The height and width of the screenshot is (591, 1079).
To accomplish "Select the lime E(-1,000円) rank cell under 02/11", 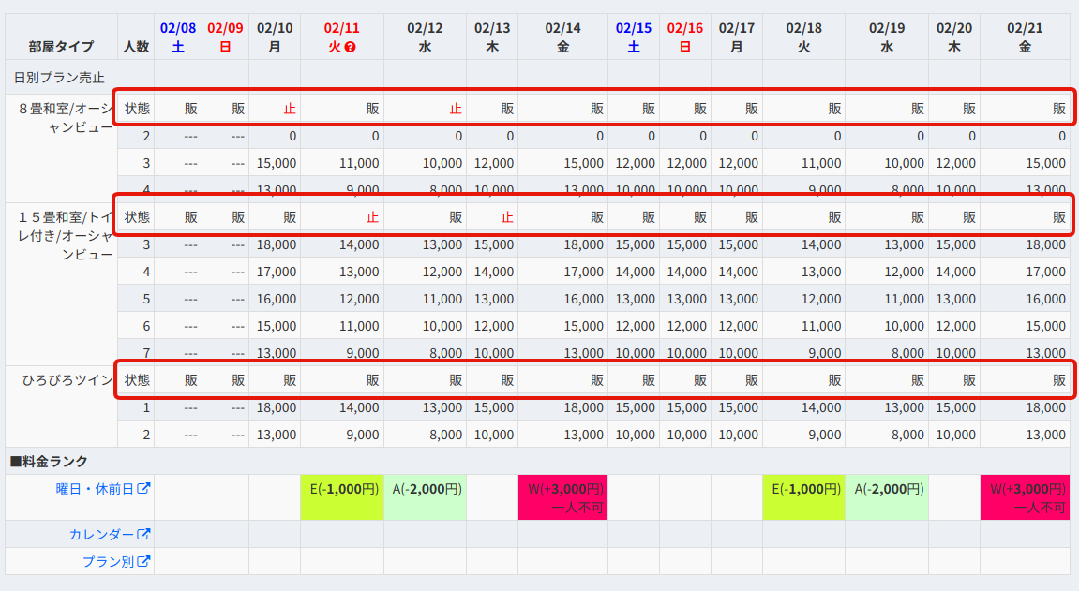I will click(x=342, y=496).
